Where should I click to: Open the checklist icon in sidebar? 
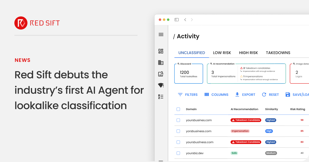pos(161,97)
